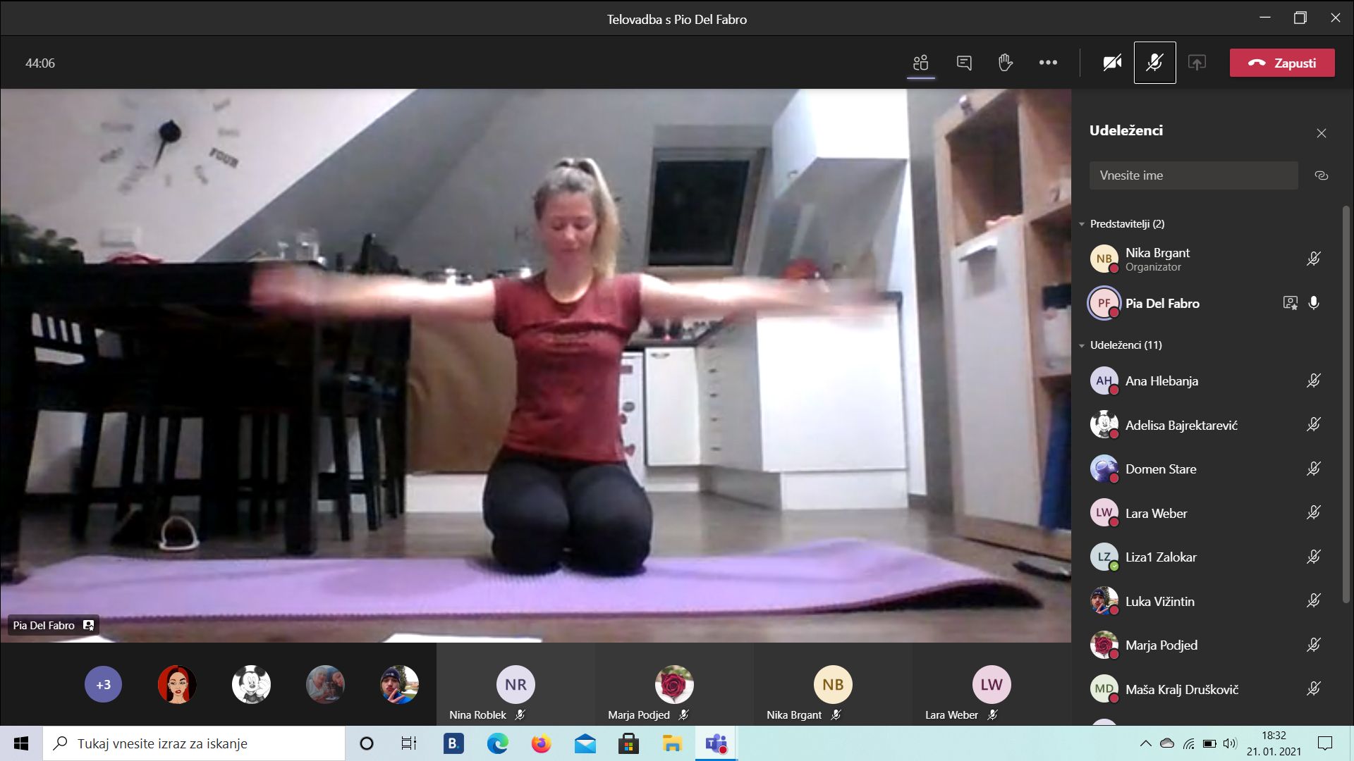
Task: Close the Udeleženci side panel
Action: tap(1321, 133)
